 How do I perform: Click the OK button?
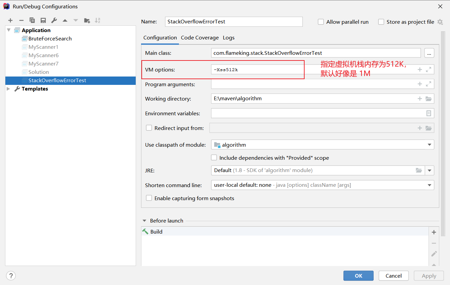pos(359,276)
